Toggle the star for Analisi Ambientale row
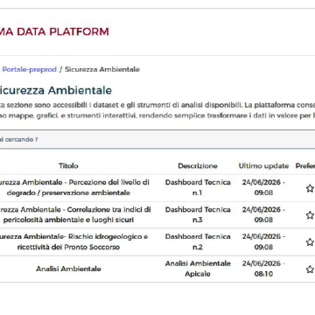Screen dimensions: 315x315 click(310, 269)
